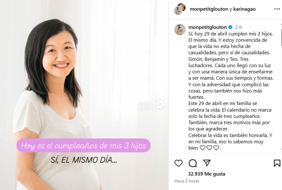Click the SÍ, EL MISMO DÍA text overlay
Image resolution: width=282 pixels, height=190 pixels.
tap(84, 160)
